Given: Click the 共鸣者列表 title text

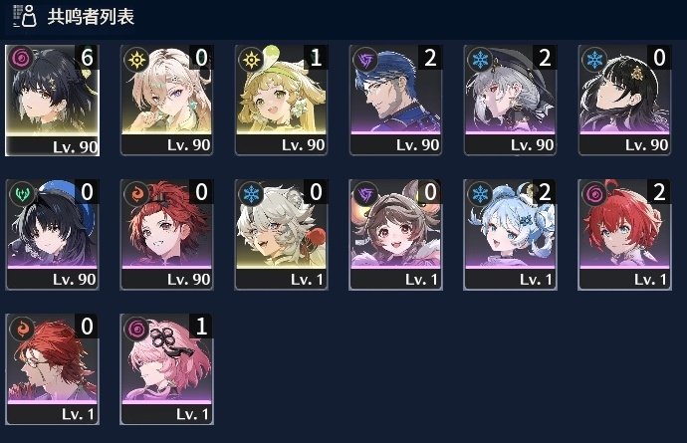Looking at the screenshot, I should coord(91,17).
